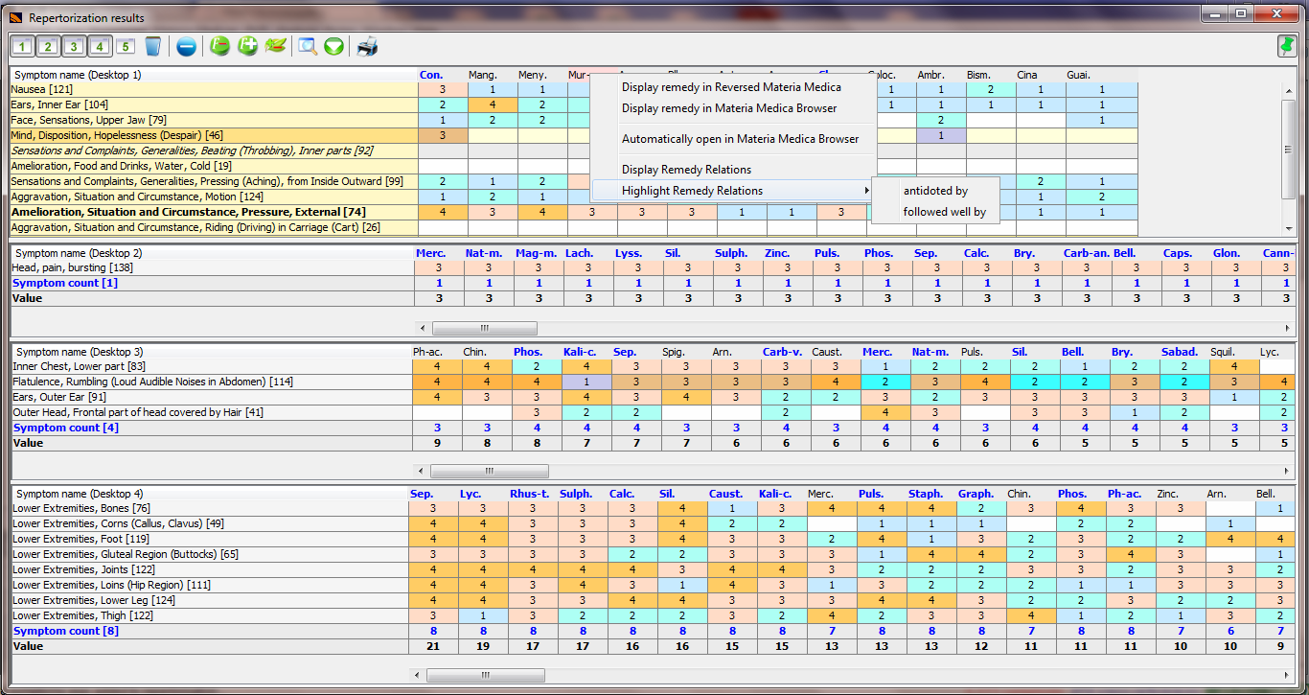Viewport: 1309px width, 695px height.
Task: Toggle the Desktop 3 view button
Action: (x=74, y=46)
